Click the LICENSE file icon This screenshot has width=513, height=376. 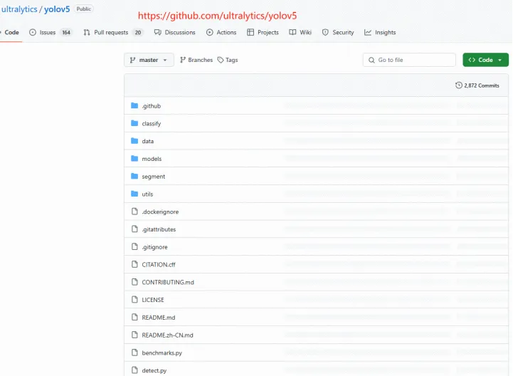[134, 300]
